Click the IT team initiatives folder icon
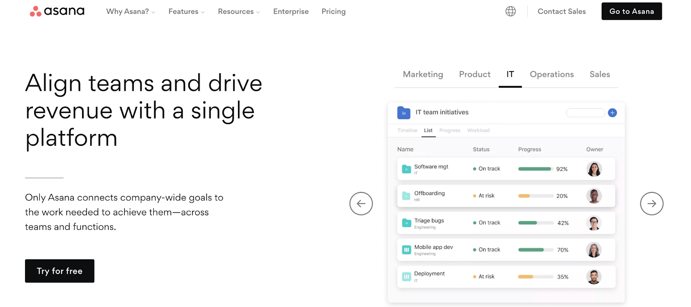The image size is (691, 307). pos(404,113)
